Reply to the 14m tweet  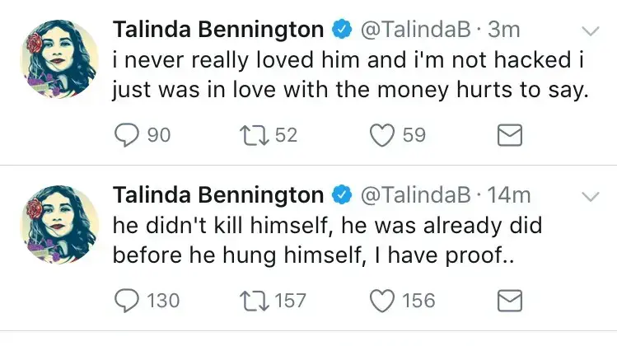point(127,301)
